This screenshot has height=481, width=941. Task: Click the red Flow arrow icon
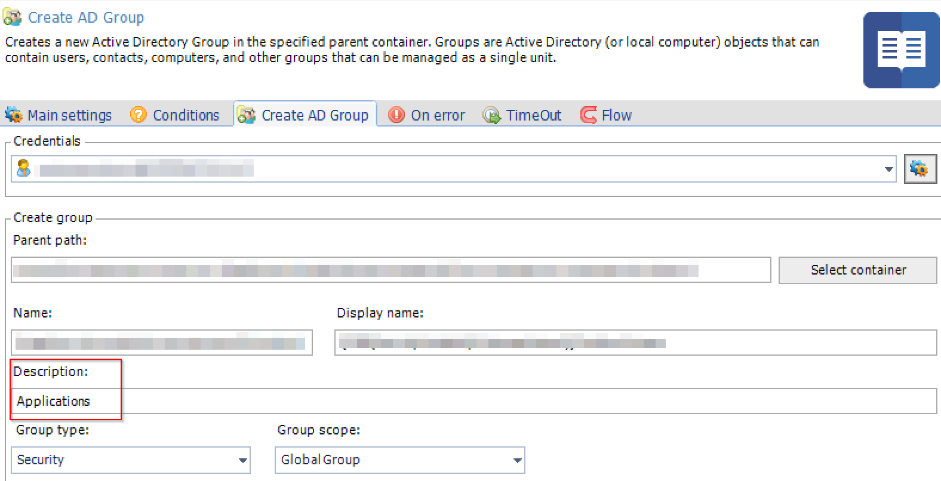click(x=588, y=115)
